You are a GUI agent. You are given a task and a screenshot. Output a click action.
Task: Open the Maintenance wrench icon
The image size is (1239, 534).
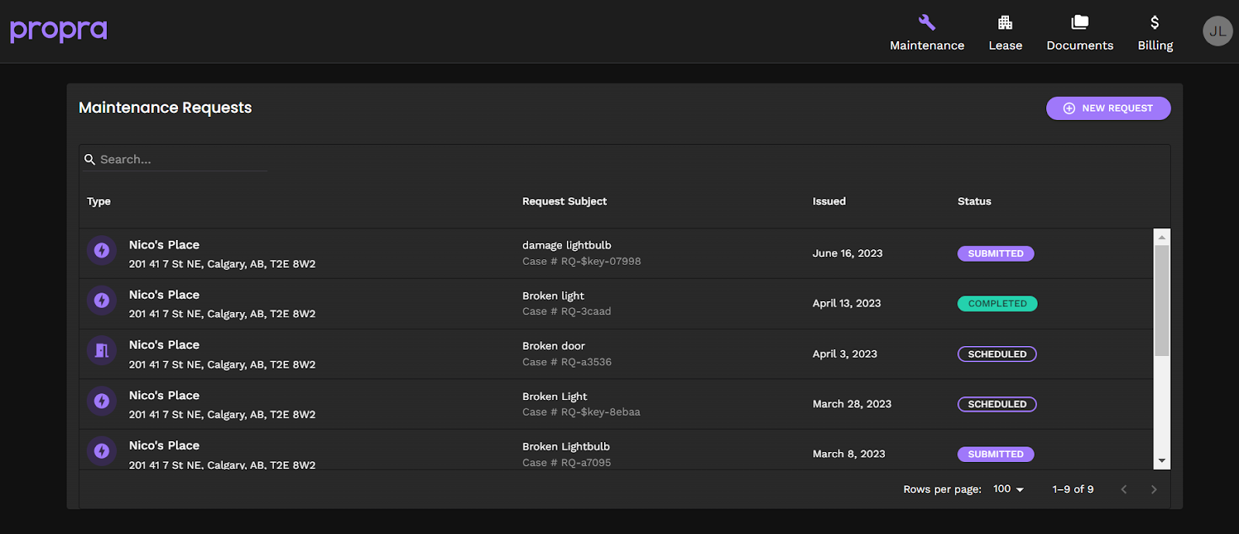pyautogui.click(x=927, y=22)
